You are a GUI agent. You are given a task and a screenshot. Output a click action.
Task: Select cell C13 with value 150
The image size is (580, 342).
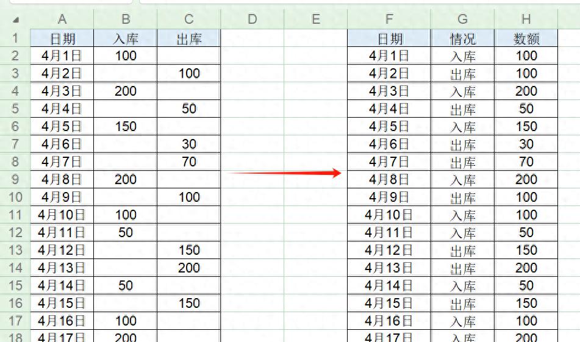point(188,250)
